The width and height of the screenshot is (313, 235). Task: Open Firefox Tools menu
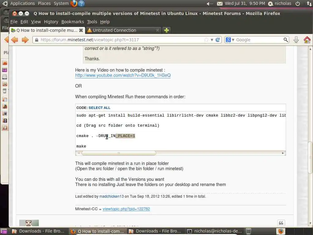[x=92, y=22]
